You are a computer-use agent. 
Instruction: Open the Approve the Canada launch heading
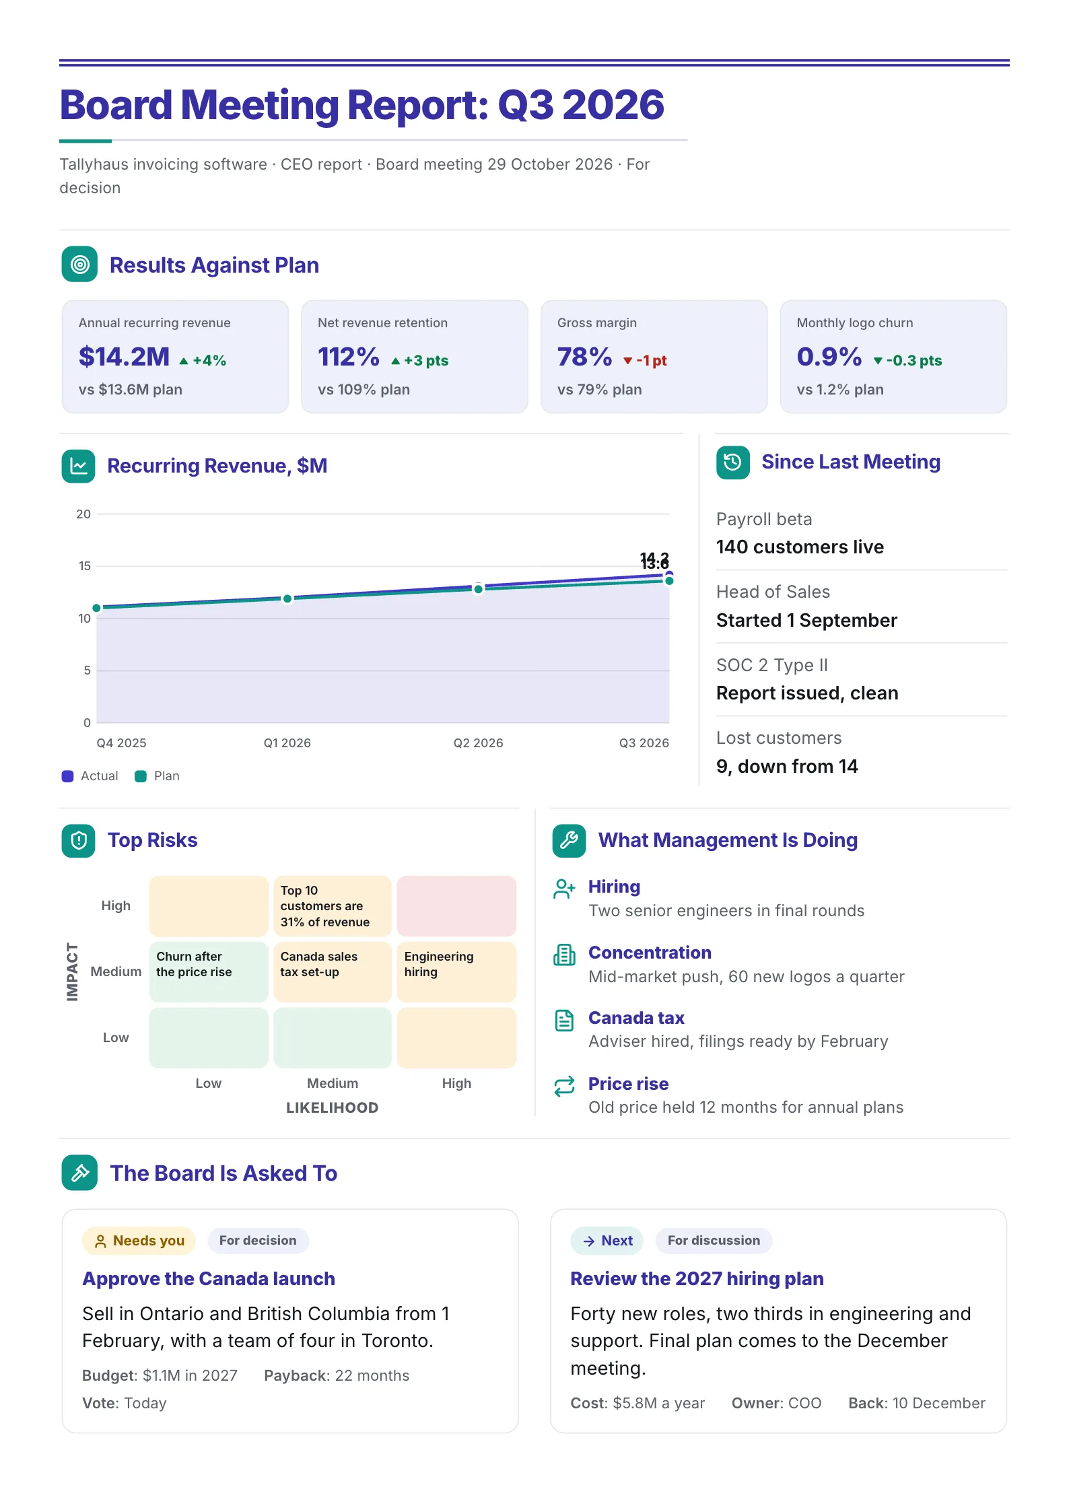(x=209, y=1278)
